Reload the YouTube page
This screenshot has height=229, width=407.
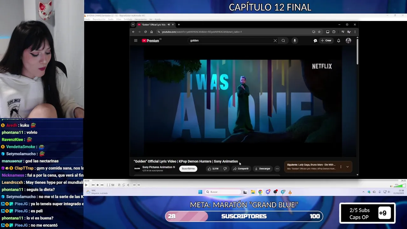pos(145,32)
